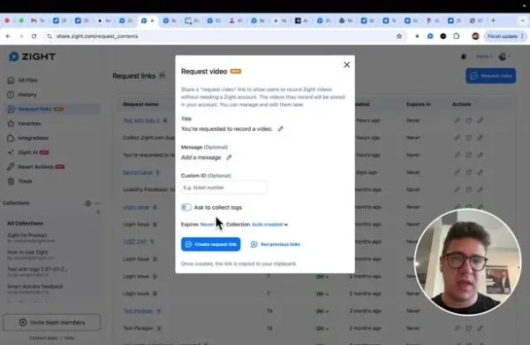Click link icon in Test with logs 2 row
530x345 pixels.
457,120
